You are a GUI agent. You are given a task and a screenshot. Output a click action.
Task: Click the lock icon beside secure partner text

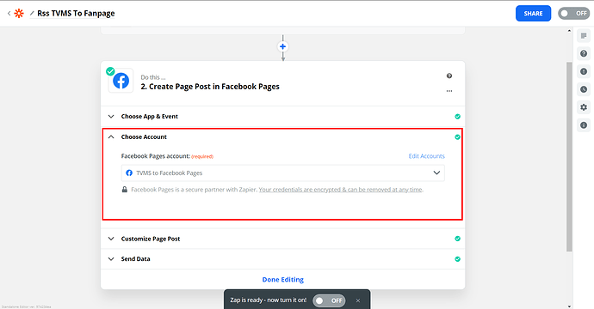click(124, 189)
